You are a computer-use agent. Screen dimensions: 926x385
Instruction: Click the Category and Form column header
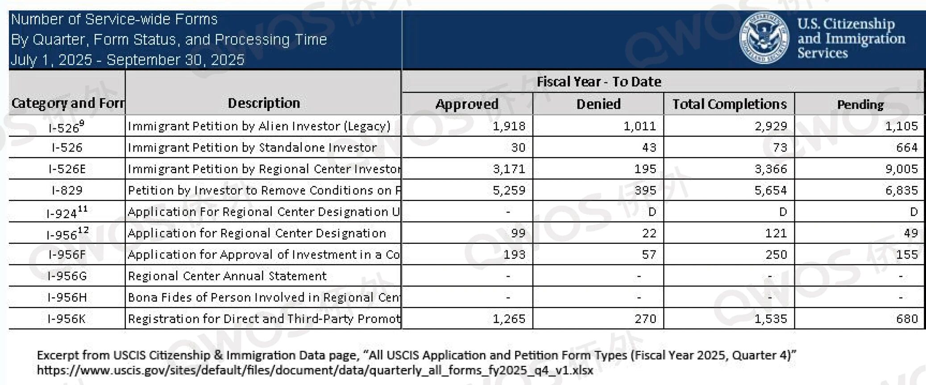pyautogui.click(x=67, y=103)
